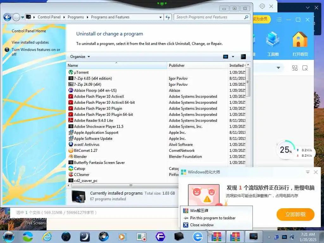Open Turn Windows features on or off
Image resolution: width=324 pixels, height=243 pixels.
[x=36, y=52]
